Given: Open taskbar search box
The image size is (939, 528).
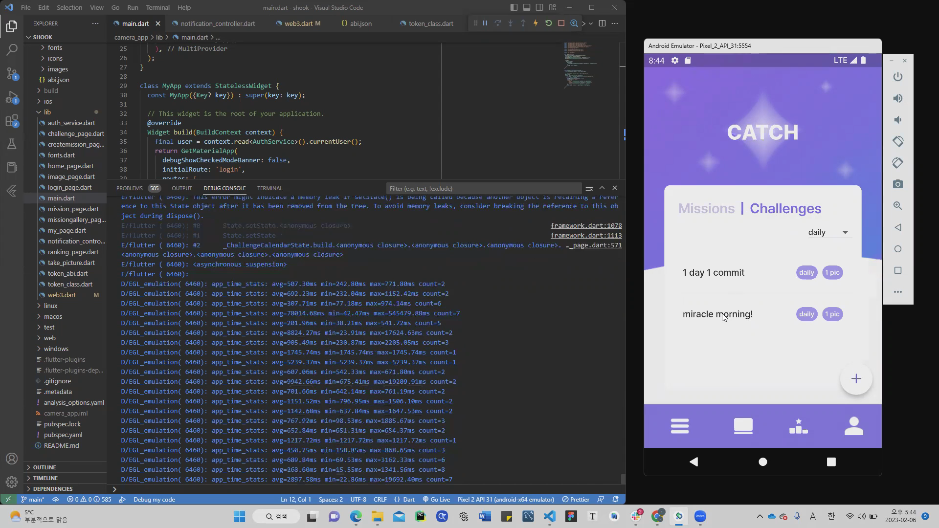Looking at the screenshot, I should pyautogui.click(x=276, y=516).
